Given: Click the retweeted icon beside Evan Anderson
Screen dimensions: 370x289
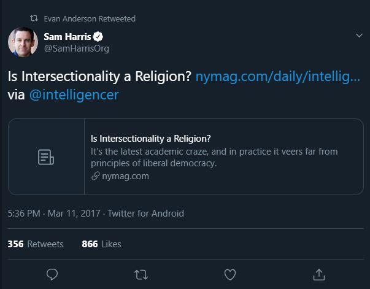Looking at the screenshot, I should tap(34, 18).
